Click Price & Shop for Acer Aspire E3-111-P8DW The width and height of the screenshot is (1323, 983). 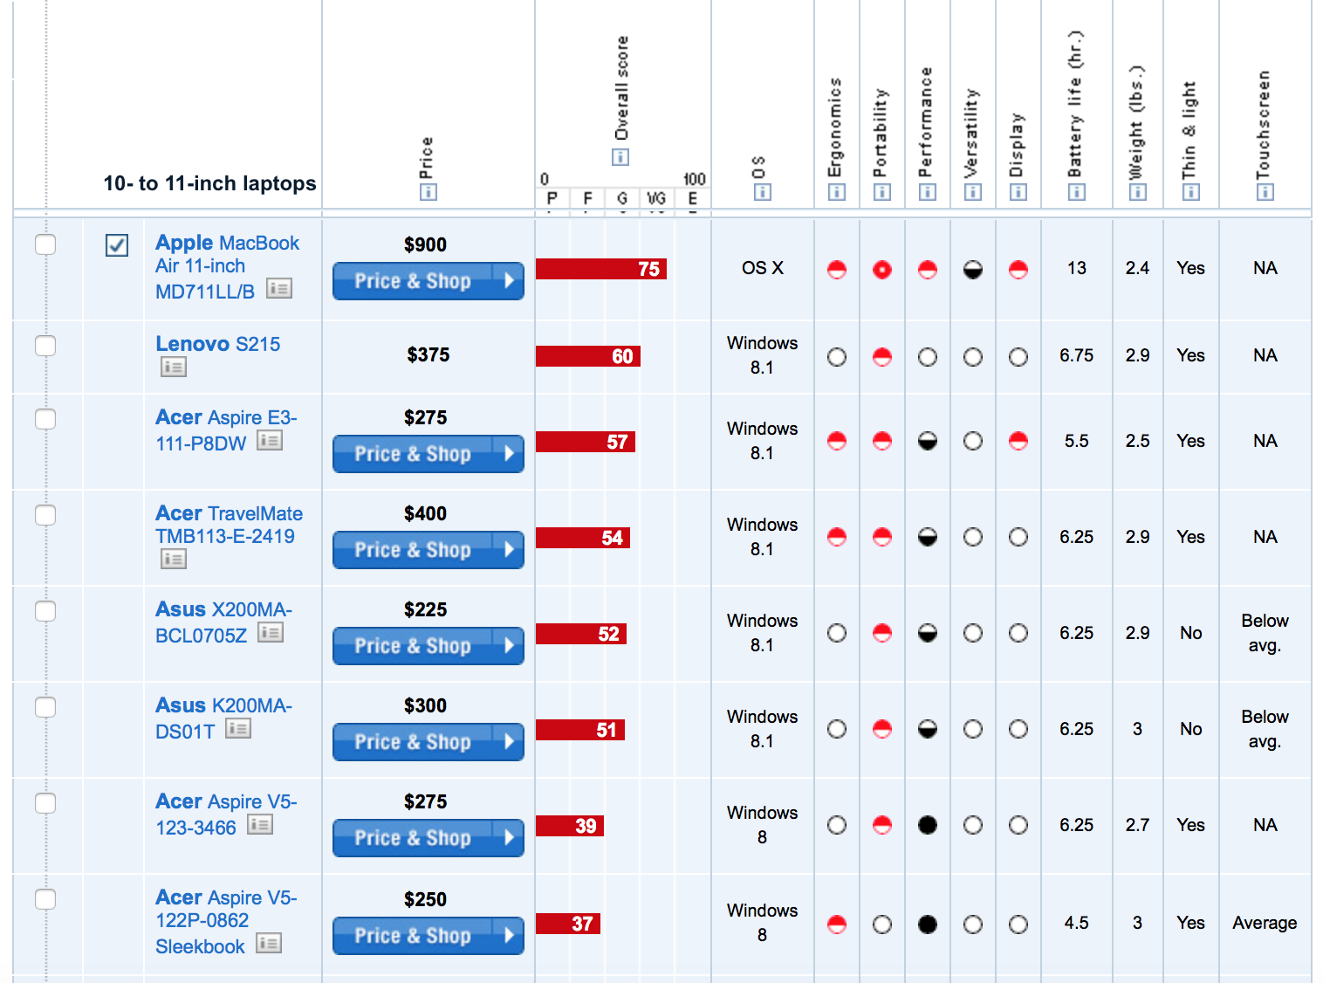click(428, 454)
